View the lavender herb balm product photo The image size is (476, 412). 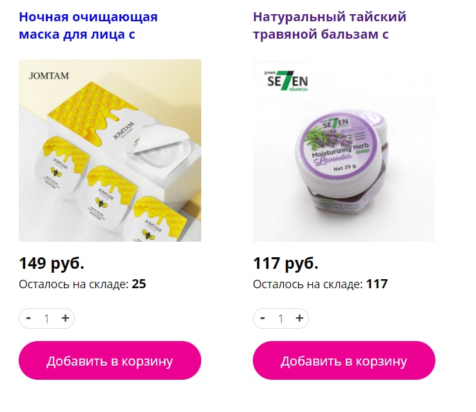click(x=344, y=150)
